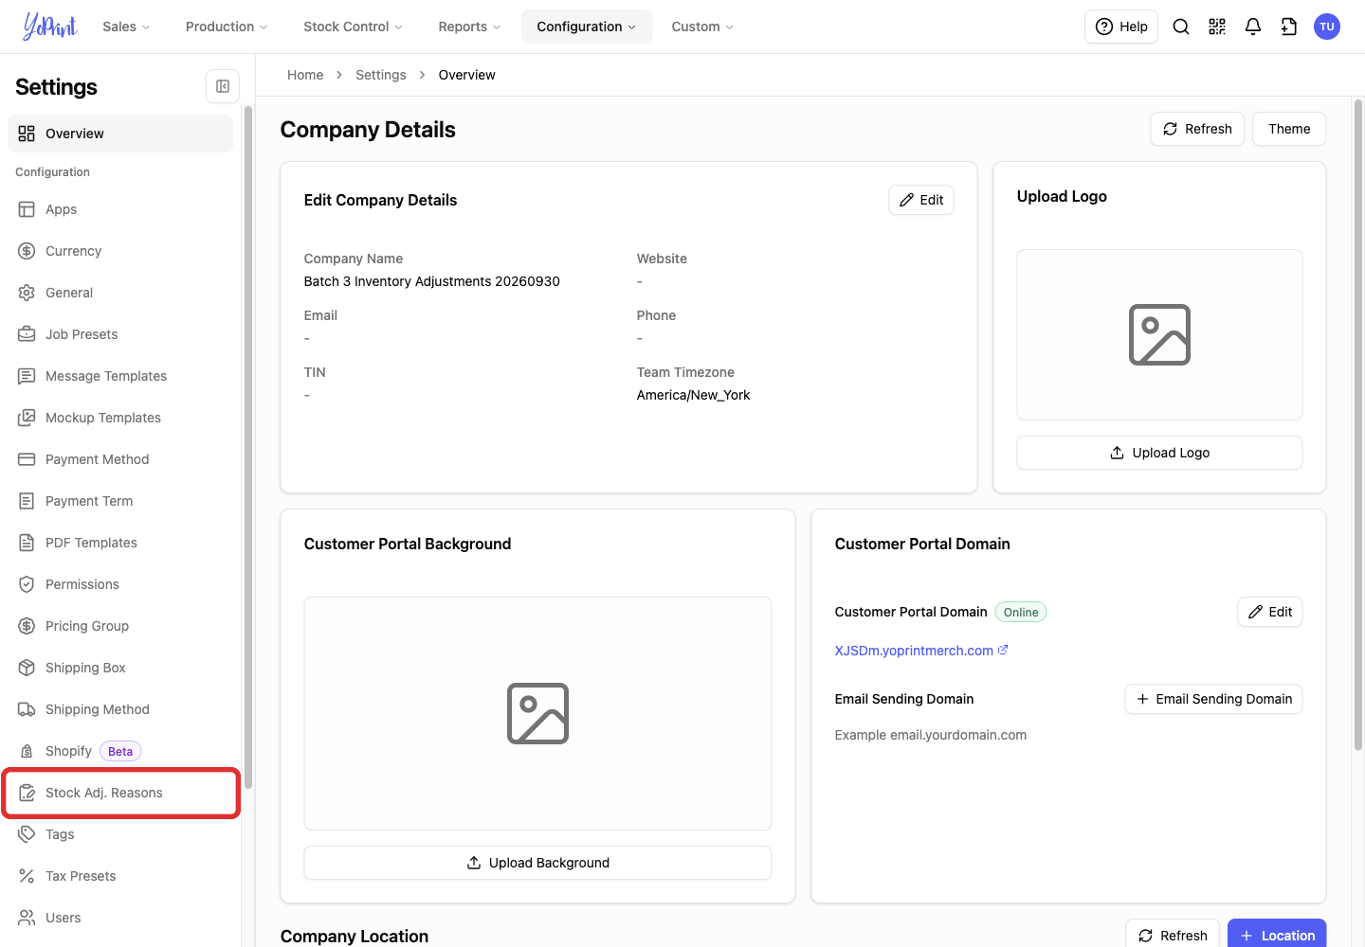Add an Email Sending Domain
This screenshot has width=1365, height=947.
[x=1213, y=699]
